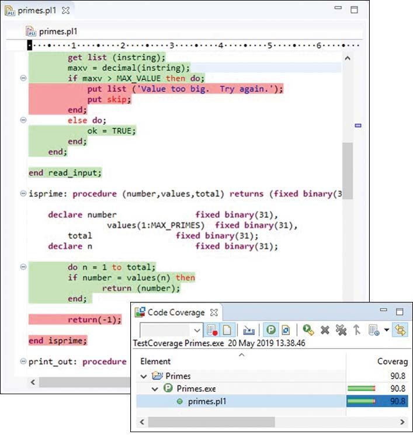Screen dimensions: 413x438
Task: Click the 'end isprime;' line
Action: point(58,340)
